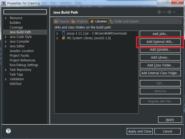Image resolution: width=185 pixels, height=139 pixels.
Task: Click the Remove button
Action: (160, 91)
